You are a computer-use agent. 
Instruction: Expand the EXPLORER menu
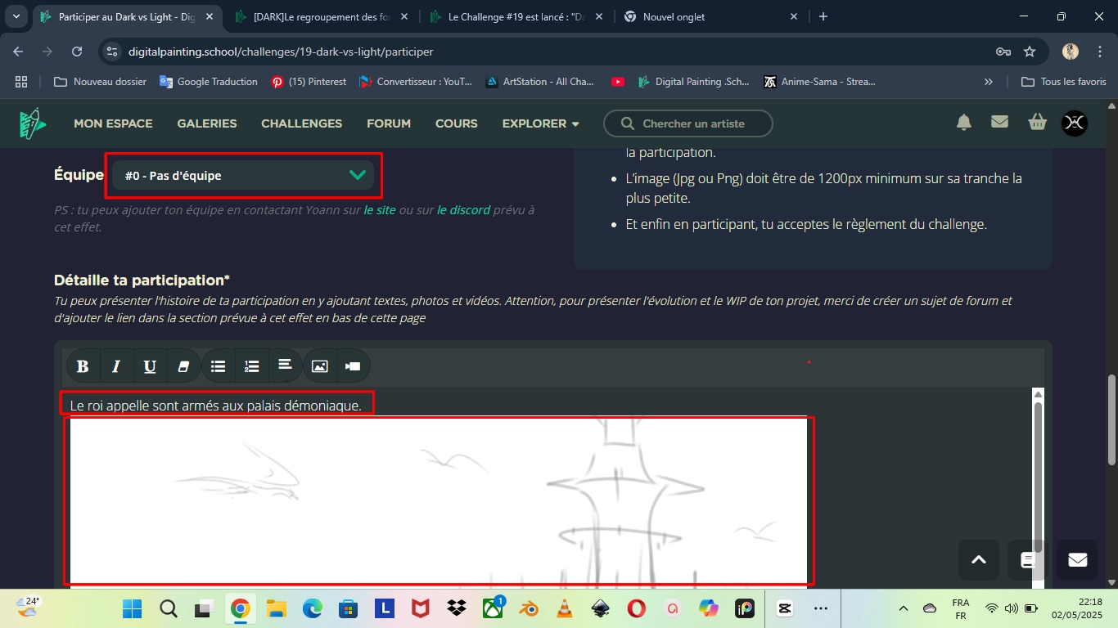(540, 123)
